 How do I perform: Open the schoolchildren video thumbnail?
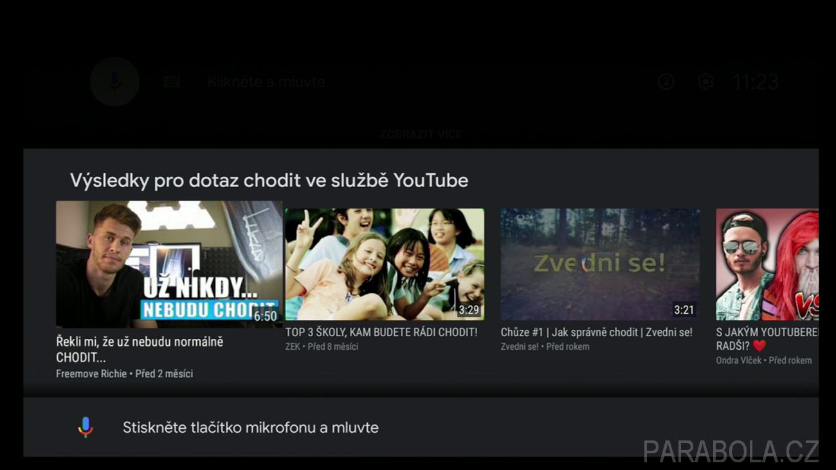click(385, 264)
